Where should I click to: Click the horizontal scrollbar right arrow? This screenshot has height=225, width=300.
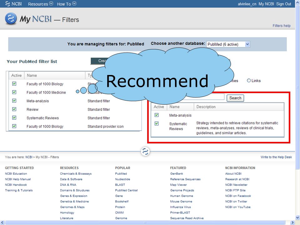coord(292,222)
